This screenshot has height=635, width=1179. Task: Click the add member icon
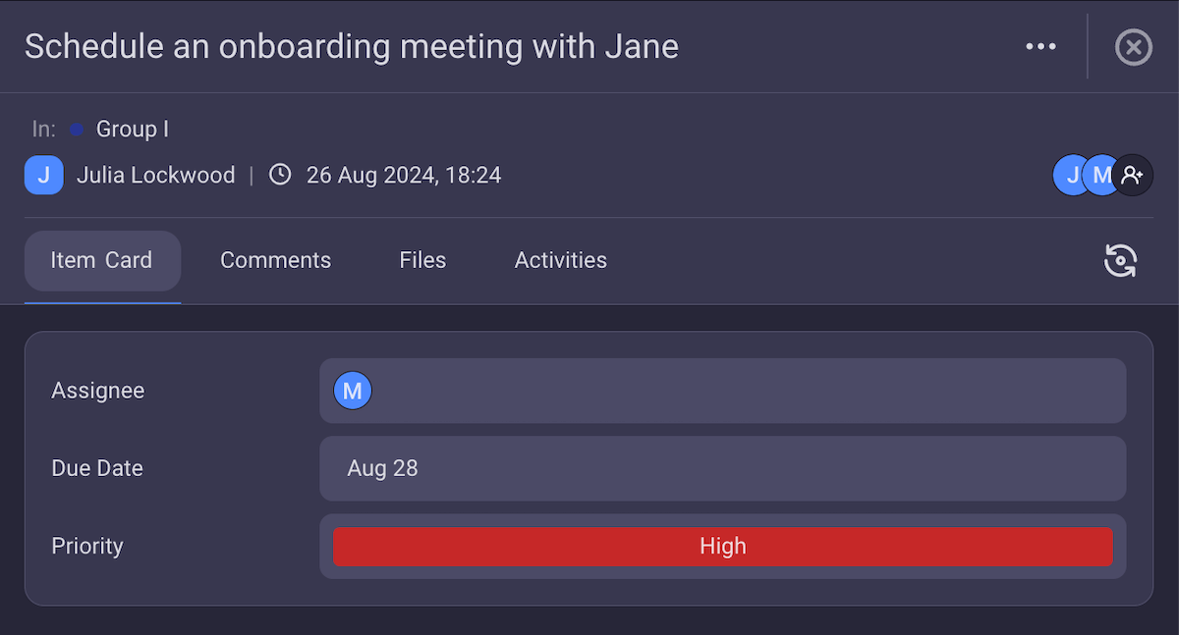click(1133, 176)
